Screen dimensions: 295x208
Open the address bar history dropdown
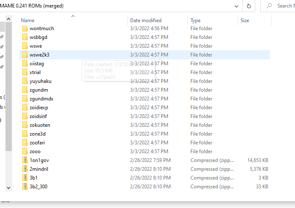click(236, 6)
